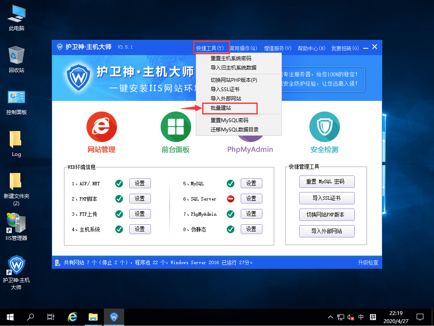434x326 pixels.
Task: Open File Explorer from the taskbar
Action: (x=93, y=317)
